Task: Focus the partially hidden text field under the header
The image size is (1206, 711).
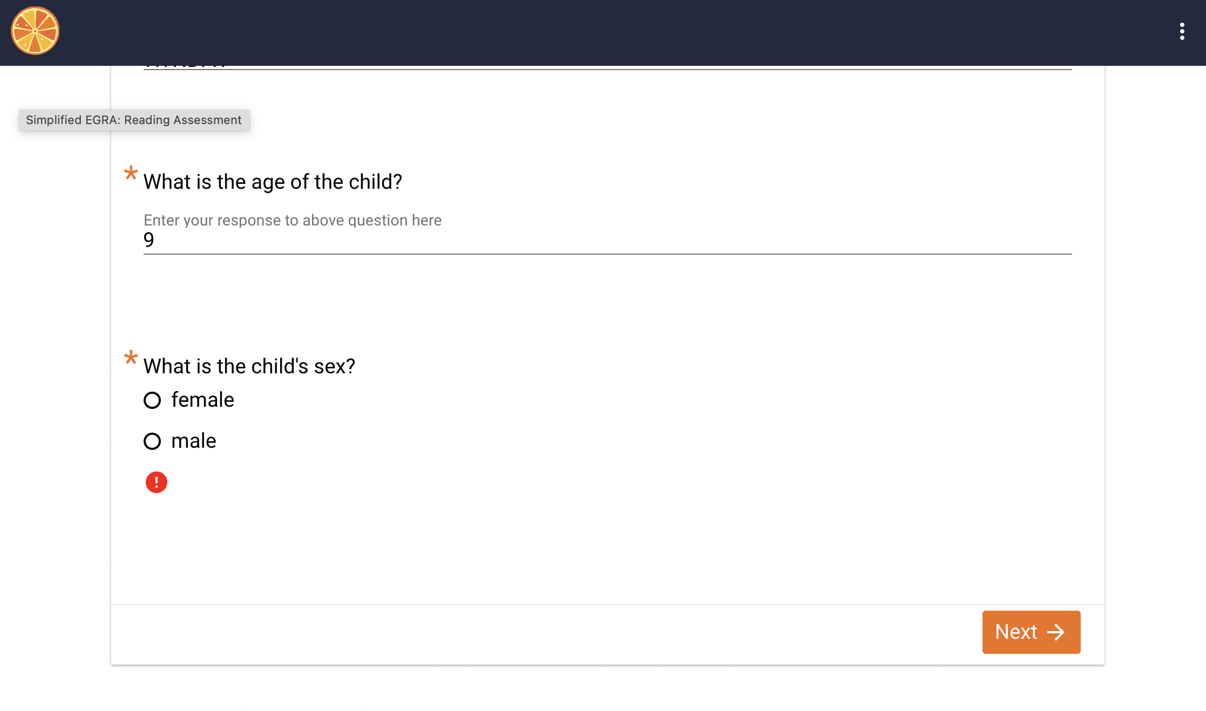Action: point(607,67)
